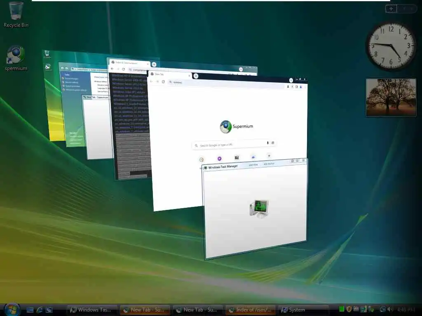Click Windows Server 2012 R2 link in listing

(x=129, y=84)
